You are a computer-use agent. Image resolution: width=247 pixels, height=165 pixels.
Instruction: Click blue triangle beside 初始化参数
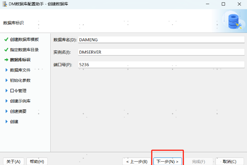pos(6,81)
